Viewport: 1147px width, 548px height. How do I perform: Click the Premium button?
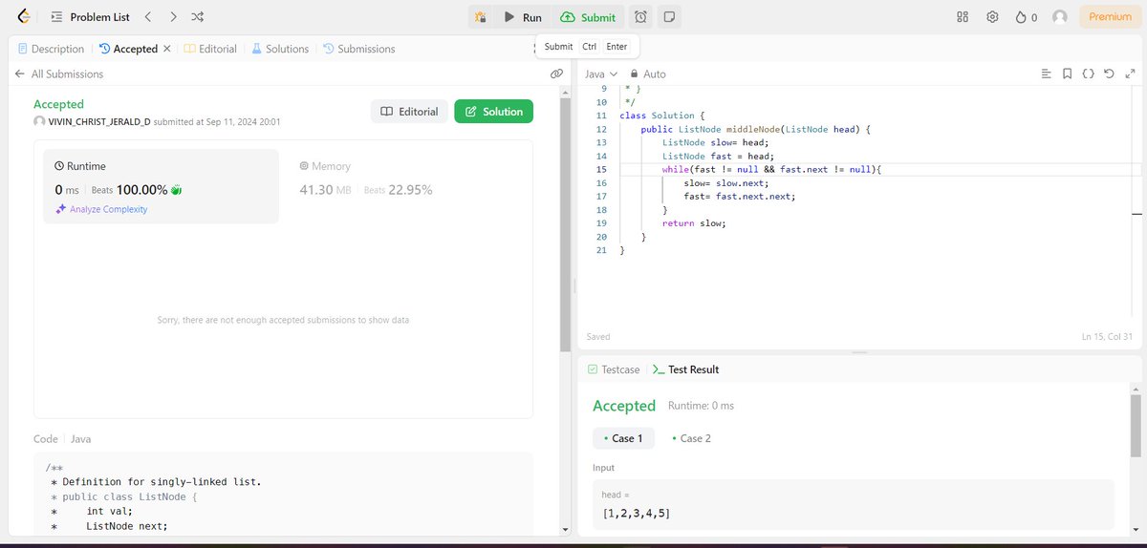(1110, 17)
